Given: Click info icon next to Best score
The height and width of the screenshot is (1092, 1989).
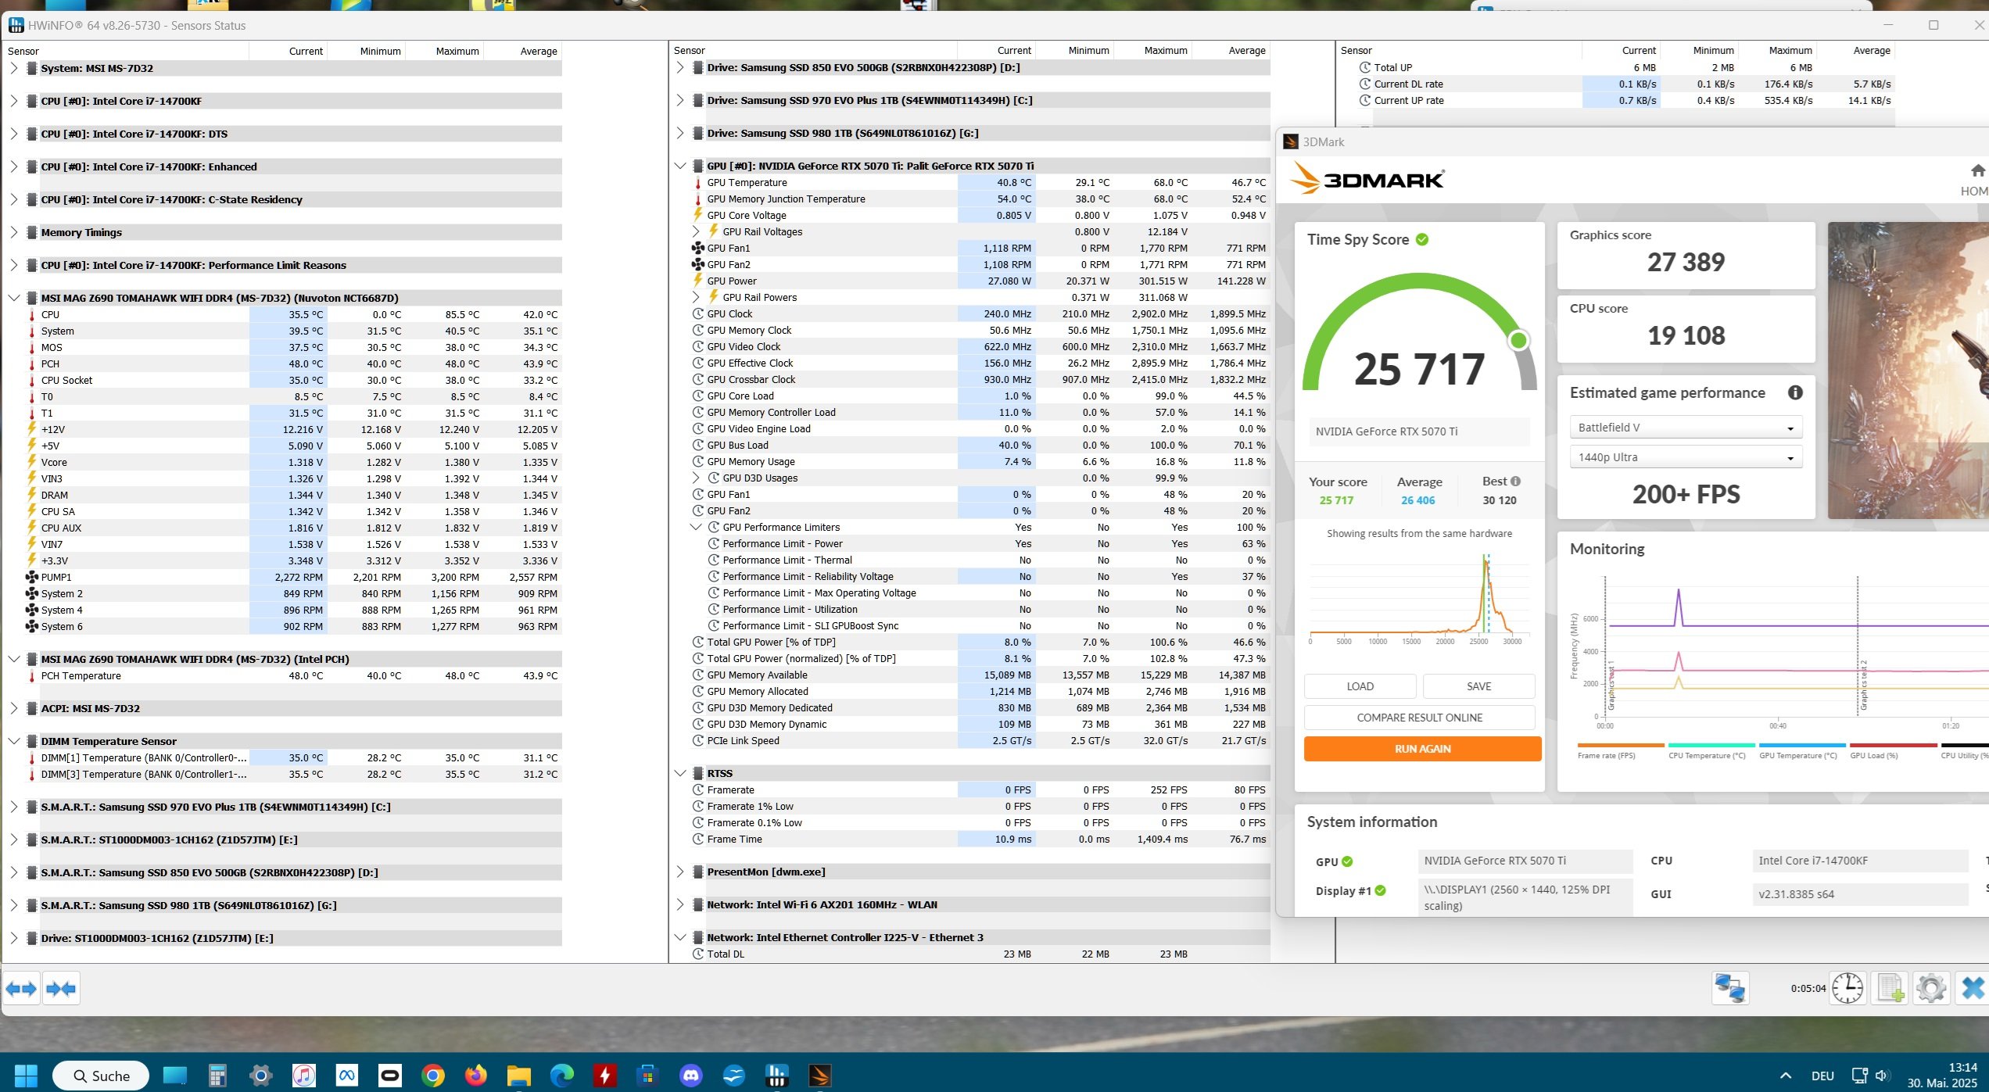Looking at the screenshot, I should click(1515, 482).
